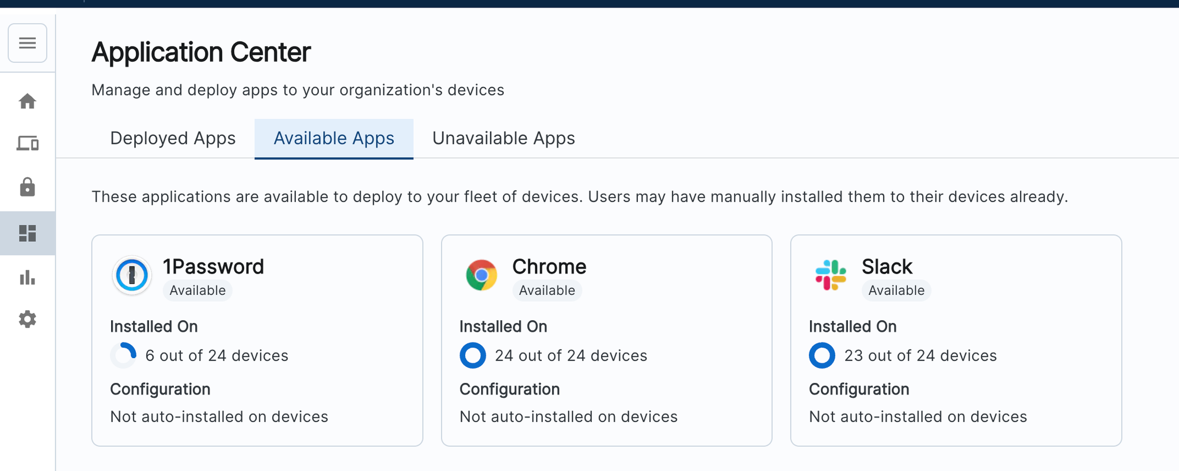1179x471 pixels.
Task: Open the Chrome app title
Action: coord(549,267)
